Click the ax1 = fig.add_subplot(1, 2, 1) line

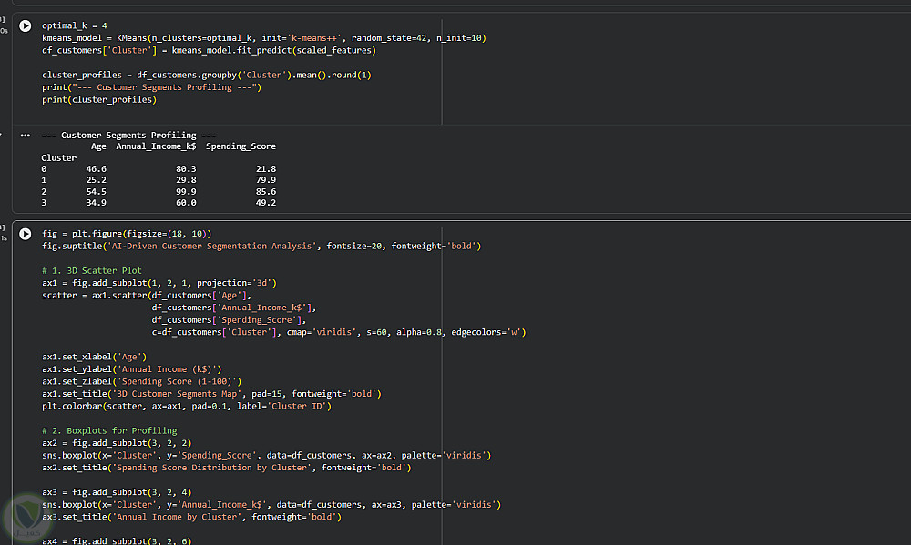click(159, 283)
